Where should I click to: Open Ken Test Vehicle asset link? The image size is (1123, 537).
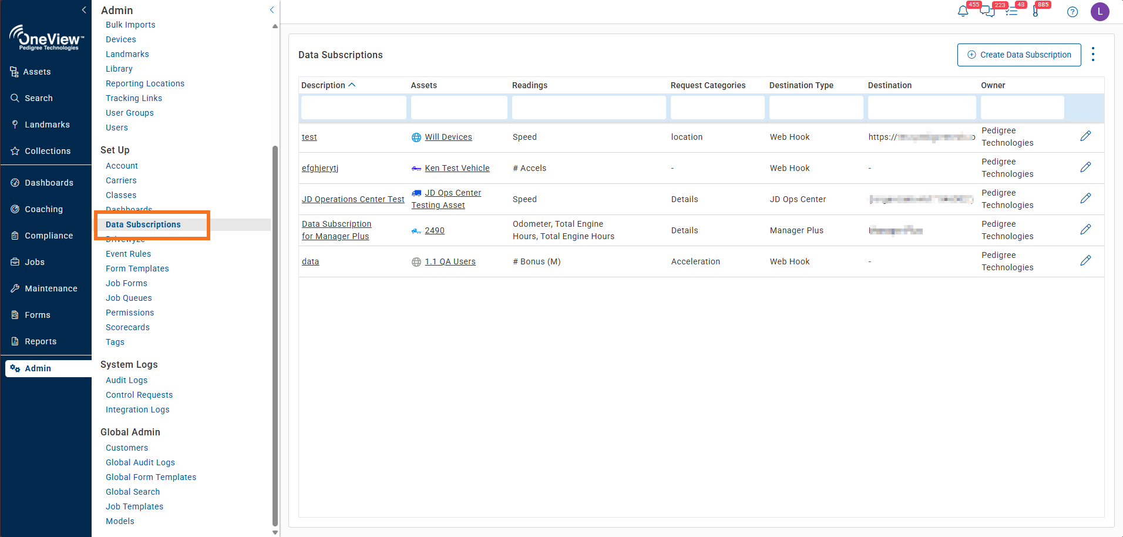pos(457,168)
